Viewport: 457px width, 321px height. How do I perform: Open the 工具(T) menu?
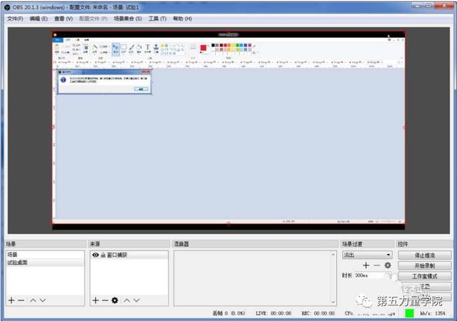(x=157, y=19)
